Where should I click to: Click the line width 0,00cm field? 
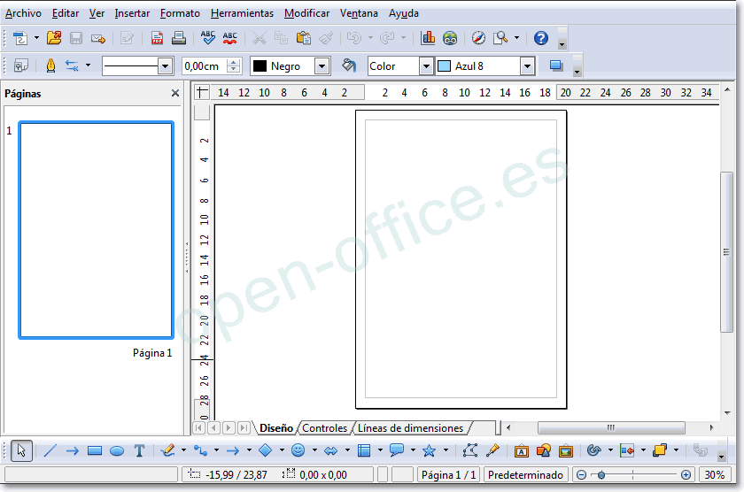click(205, 65)
